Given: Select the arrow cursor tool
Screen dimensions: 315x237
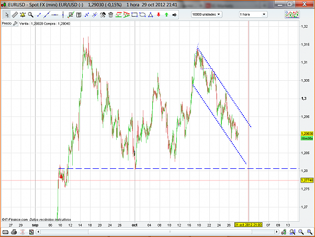Looking at the screenshot, I should pyautogui.click(x=7, y=15).
